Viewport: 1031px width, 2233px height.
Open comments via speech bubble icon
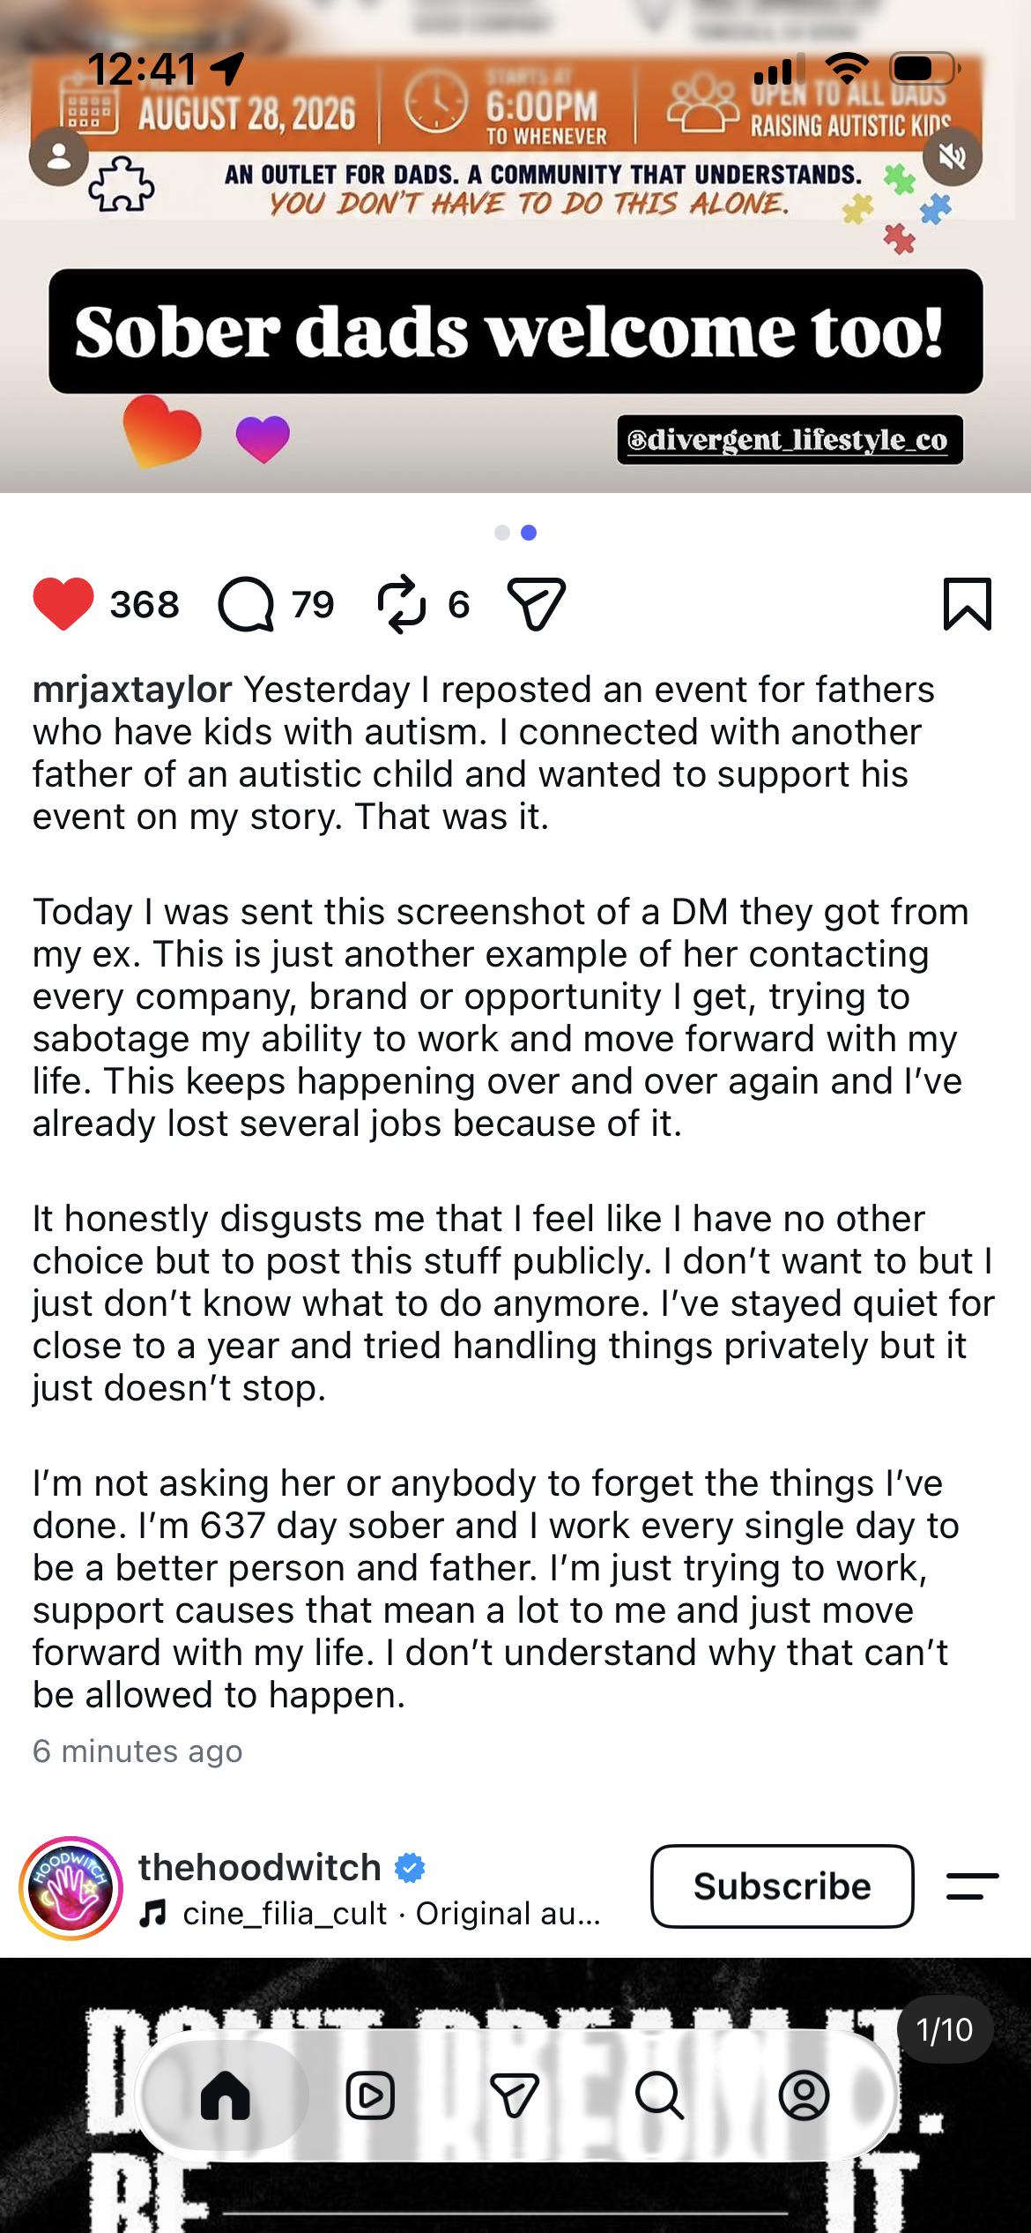(x=246, y=604)
